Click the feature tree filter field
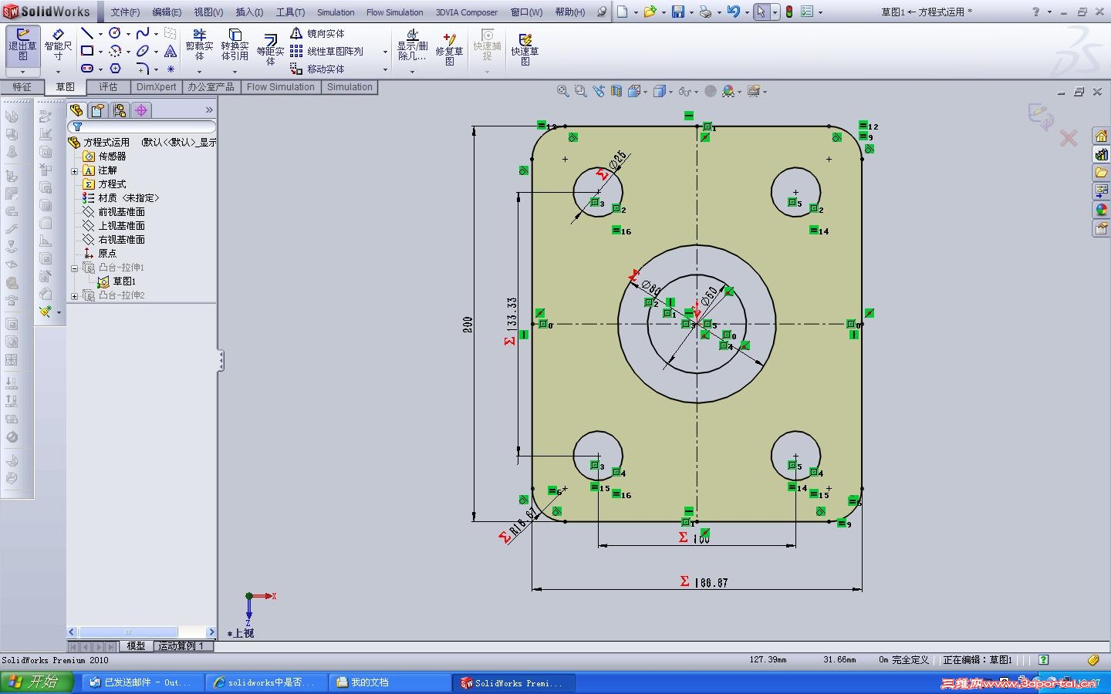1111x694 pixels. click(142, 126)
